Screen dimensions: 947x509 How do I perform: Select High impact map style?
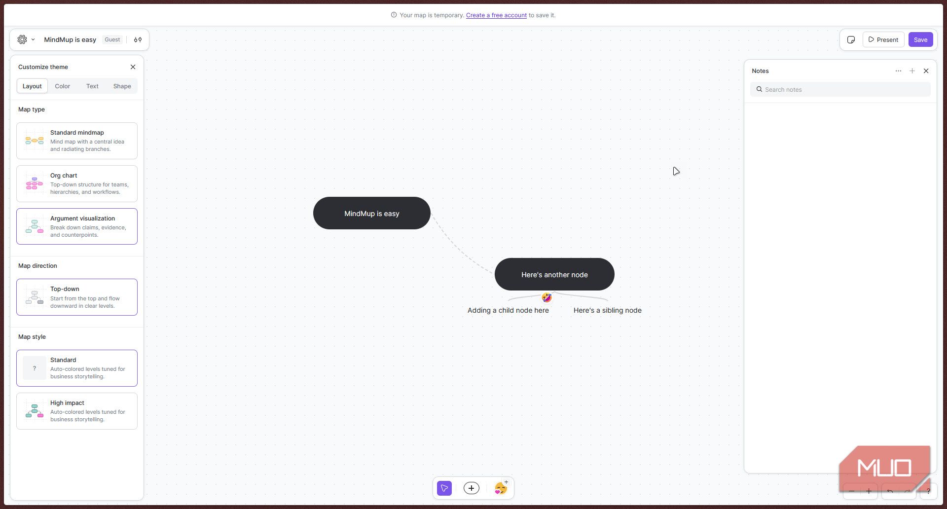(x=77, y=411)
